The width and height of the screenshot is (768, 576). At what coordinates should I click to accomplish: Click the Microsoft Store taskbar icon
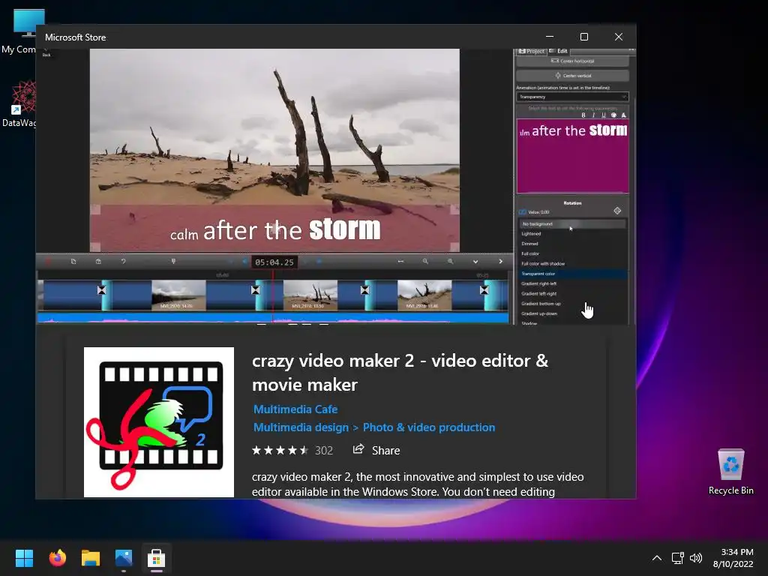(157, 558)
